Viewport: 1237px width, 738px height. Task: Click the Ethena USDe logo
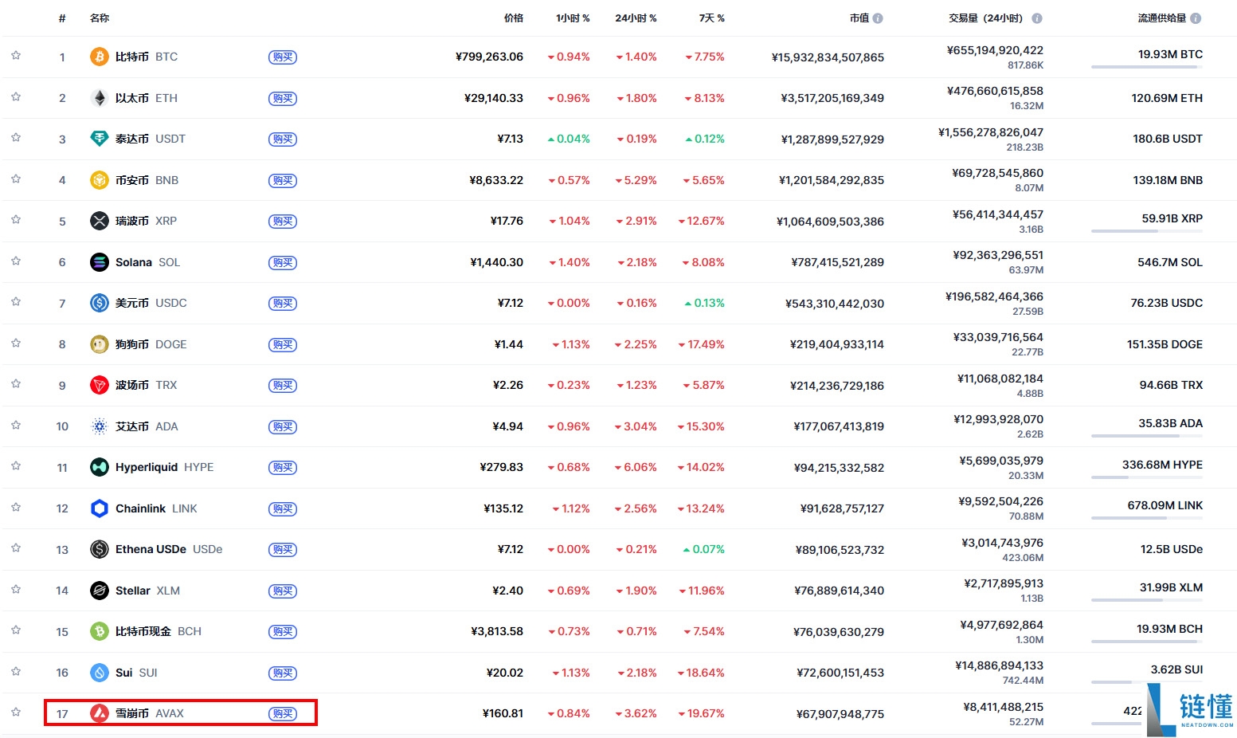point(100,549)
